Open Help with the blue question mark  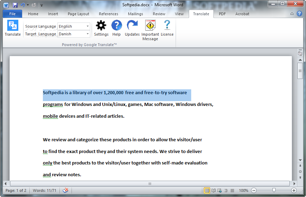coord(117,25)
